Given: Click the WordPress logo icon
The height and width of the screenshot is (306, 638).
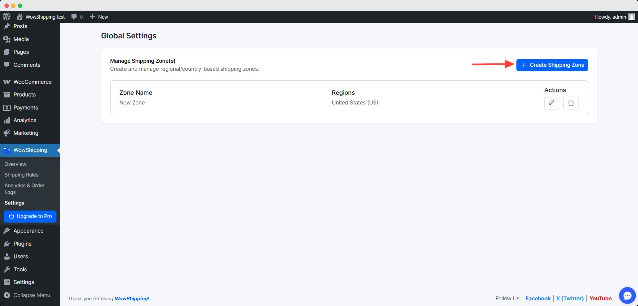Looking at the screenshot, I should point(6,17).
